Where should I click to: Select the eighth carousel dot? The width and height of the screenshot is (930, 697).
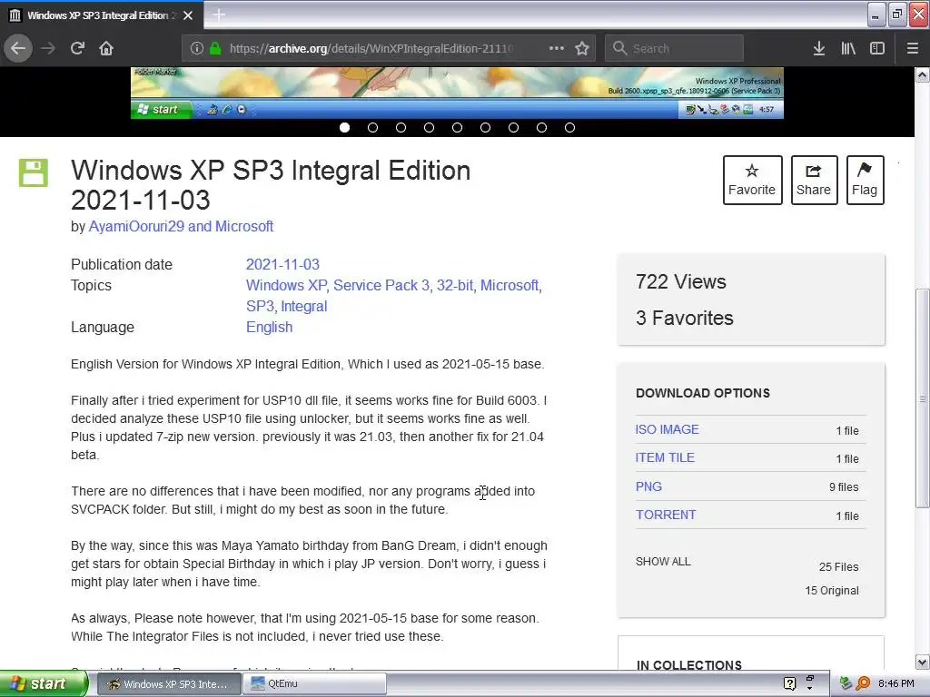pos(541,127)
